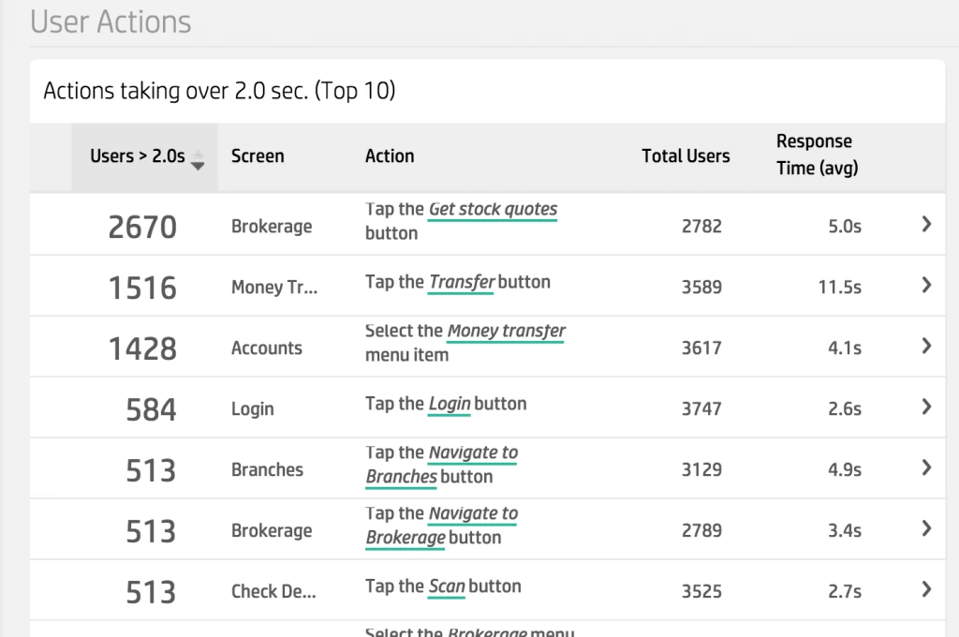959x637 pixels.
Task: Click total users value 3129
Action: pos(701,470)
